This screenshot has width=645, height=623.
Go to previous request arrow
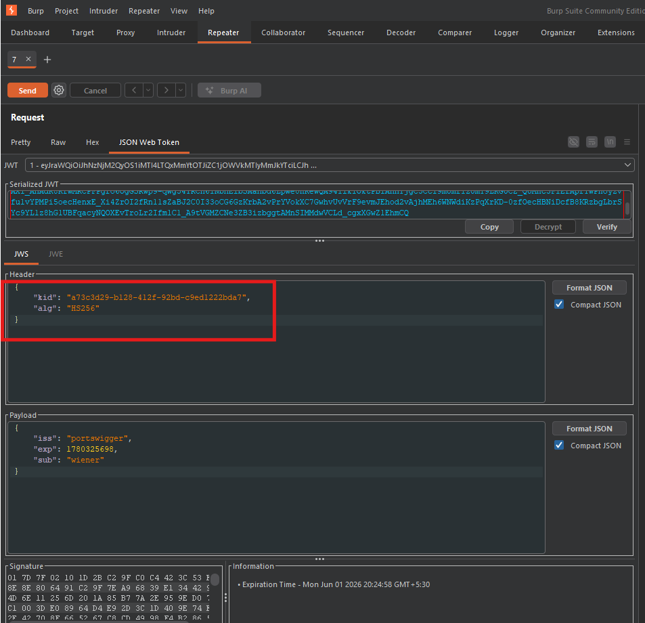(x=134, y=90)
